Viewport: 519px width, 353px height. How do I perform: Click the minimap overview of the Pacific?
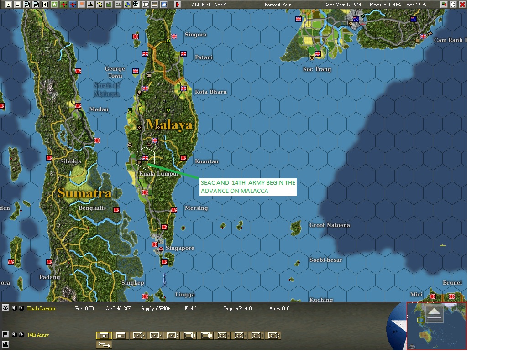[436, 326]
